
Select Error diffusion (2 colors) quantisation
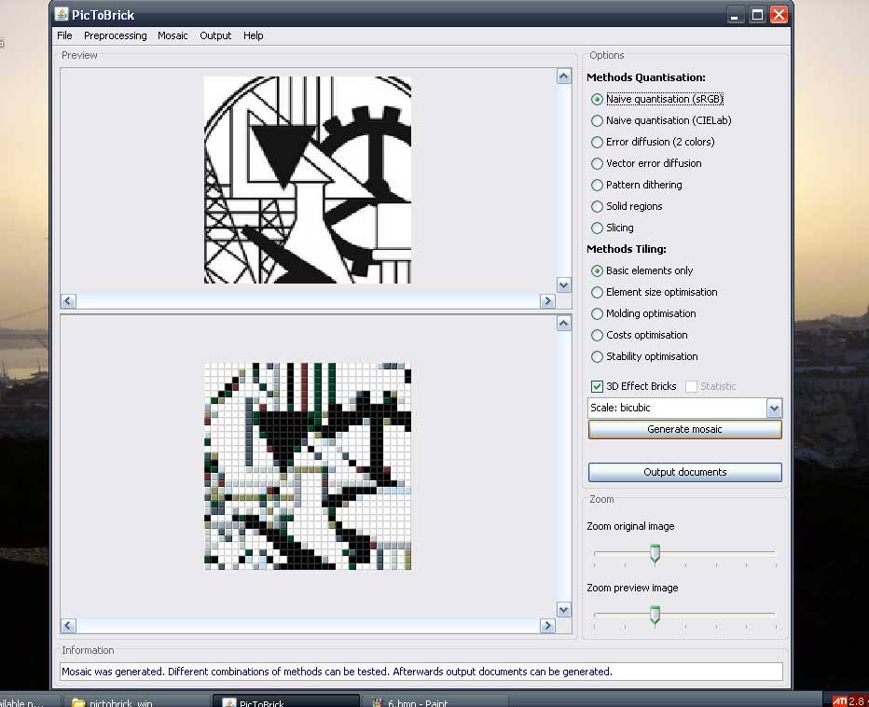tap(597, 142)
